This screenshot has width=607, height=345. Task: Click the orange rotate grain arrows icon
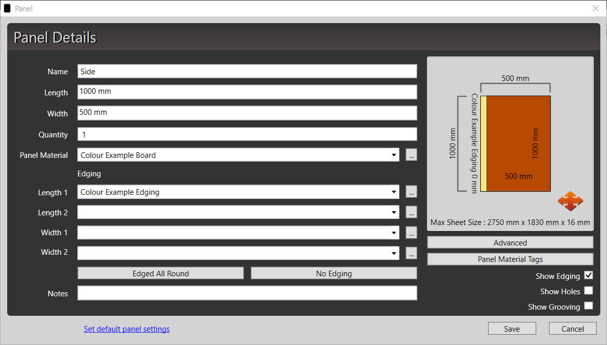[x=570, y=201]
